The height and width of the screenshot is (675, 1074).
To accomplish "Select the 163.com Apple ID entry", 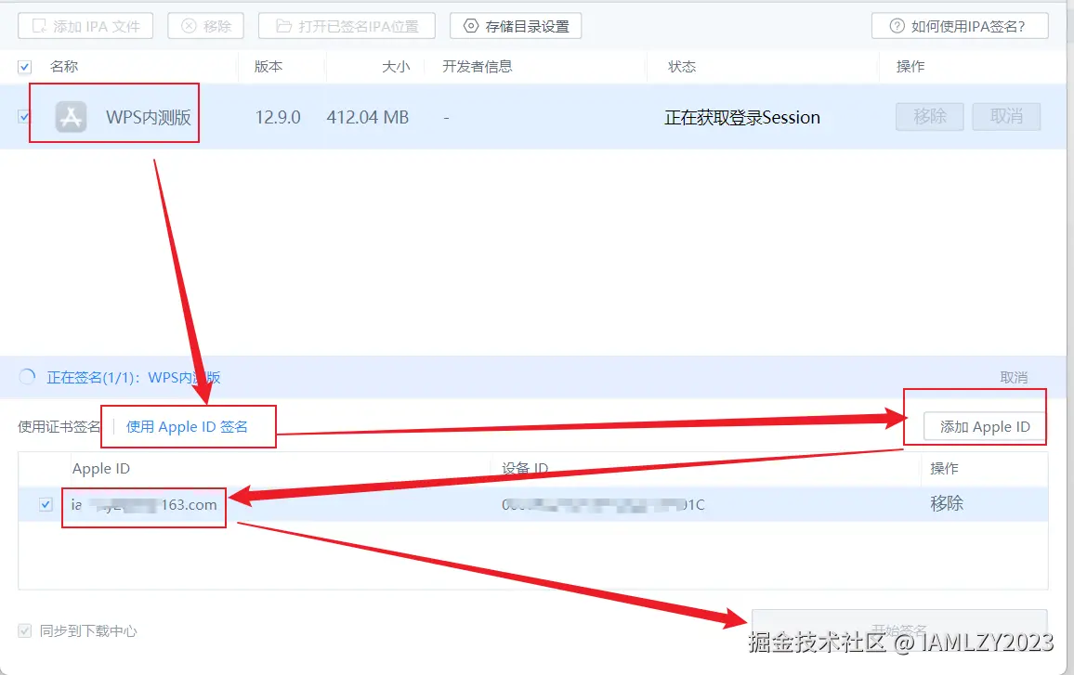I will (145, 505).
